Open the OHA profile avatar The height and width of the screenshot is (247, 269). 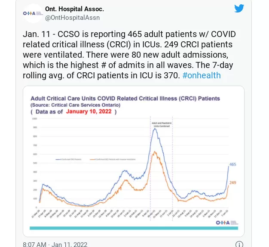[33, 13]
